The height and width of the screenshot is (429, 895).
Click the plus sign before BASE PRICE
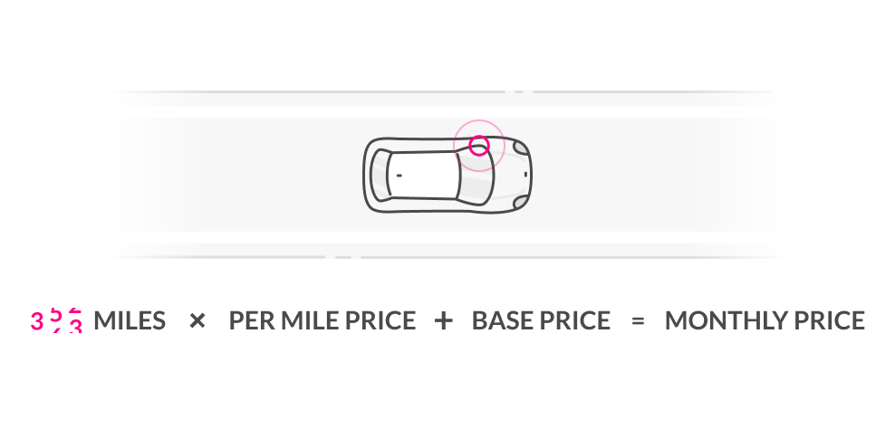[x=444, y=321]
